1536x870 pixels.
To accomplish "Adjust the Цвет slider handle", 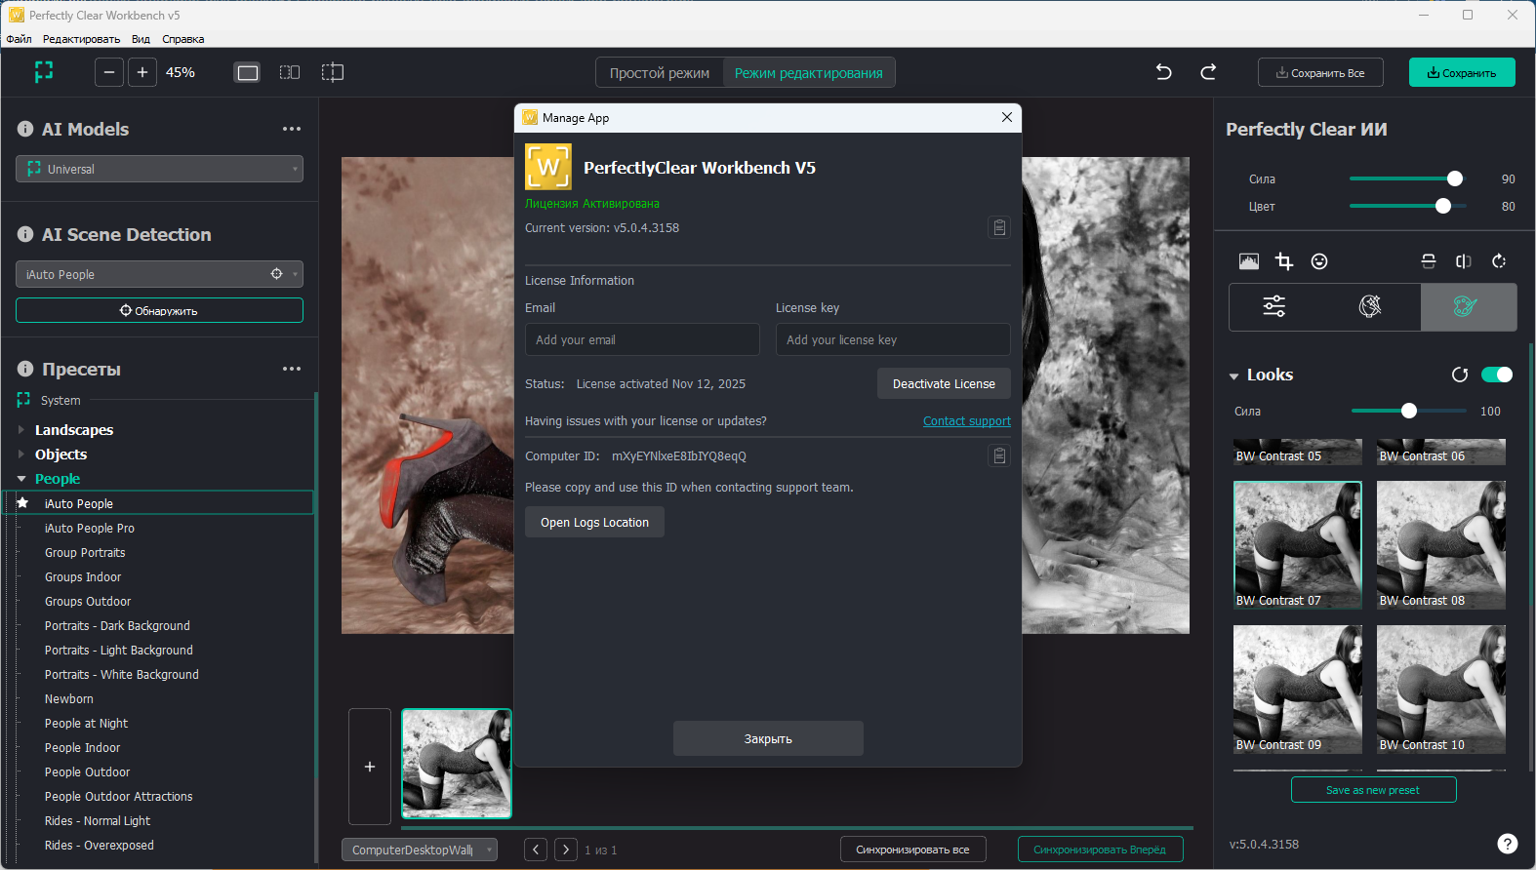I will click(x=1443, y=207).
